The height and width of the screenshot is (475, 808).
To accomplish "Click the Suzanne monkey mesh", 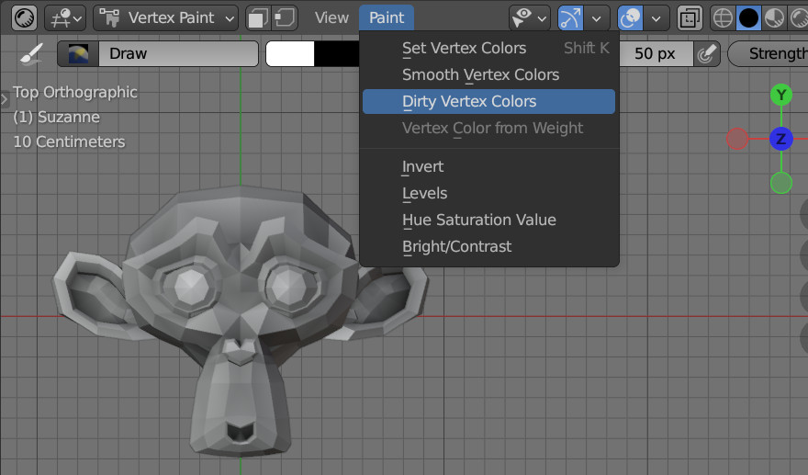I will click(x=240, y=321).
